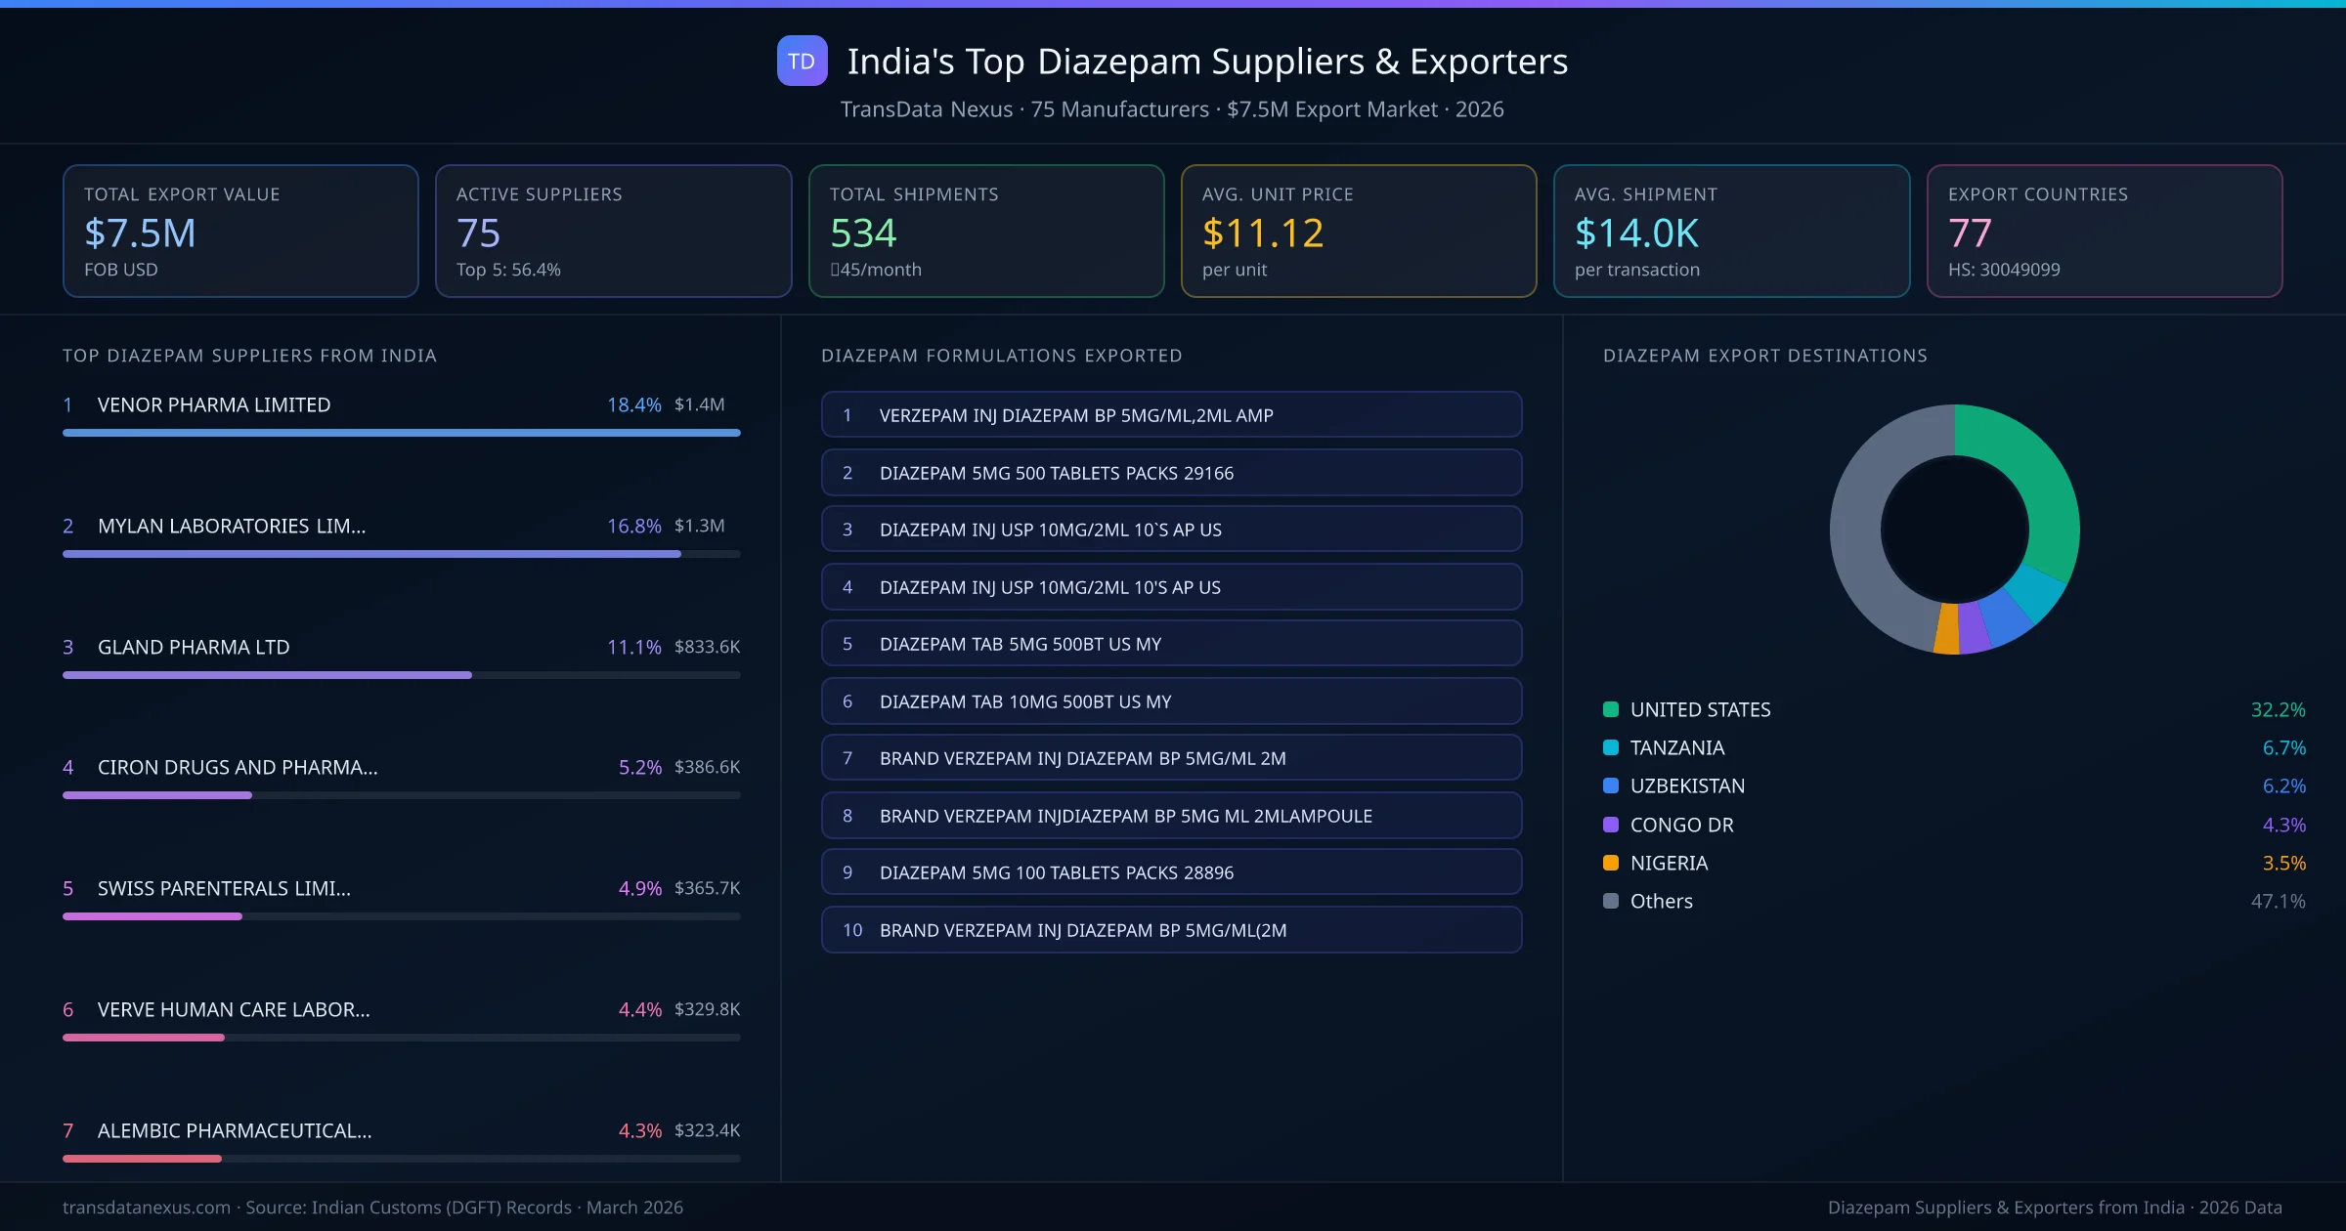
Task: Toggle visibility of the Others legend entry
Action: coord(1660,901)
